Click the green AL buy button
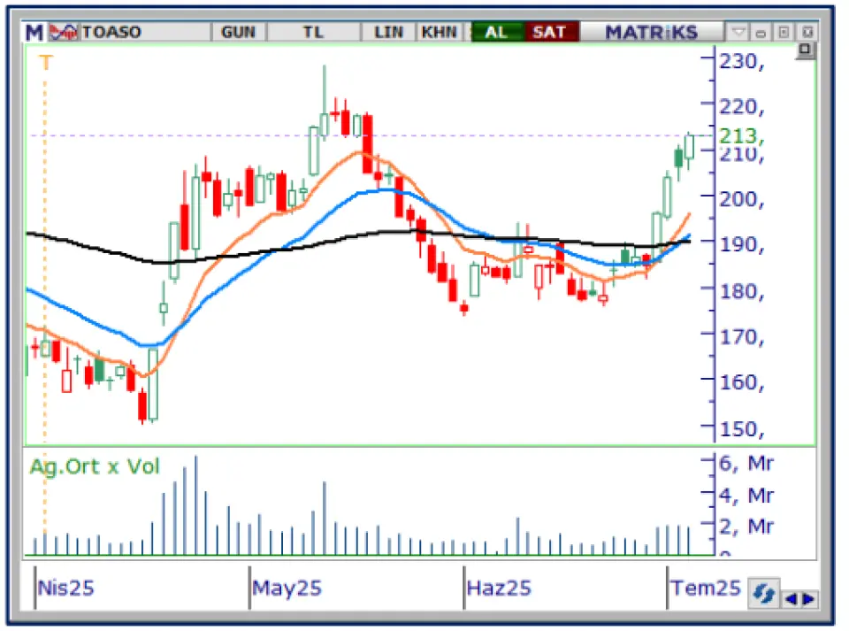849x631 pixels. pos(496,33)
